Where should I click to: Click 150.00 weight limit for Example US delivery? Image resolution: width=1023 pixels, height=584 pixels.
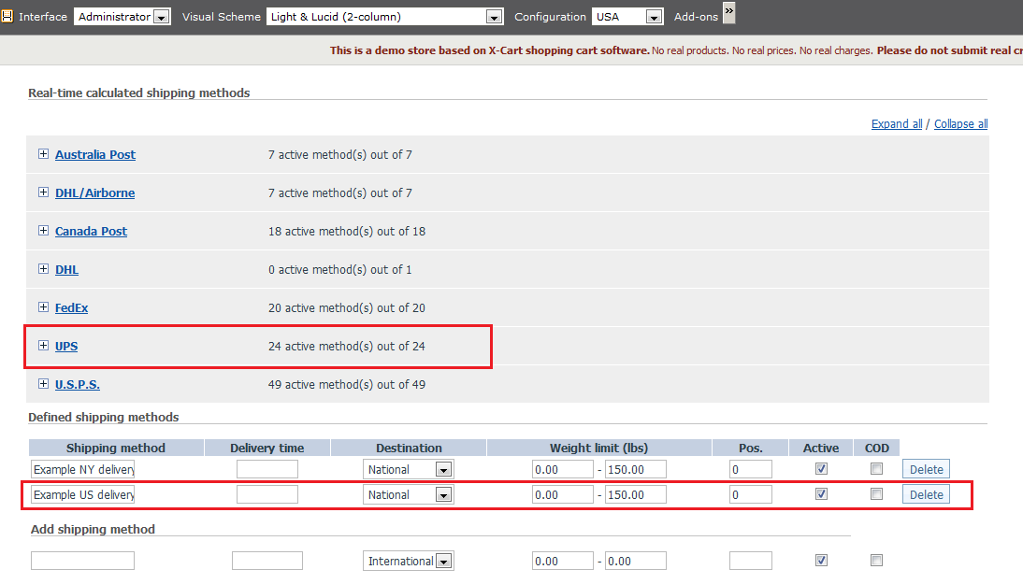pyautogui.click(x=636, y=494)
